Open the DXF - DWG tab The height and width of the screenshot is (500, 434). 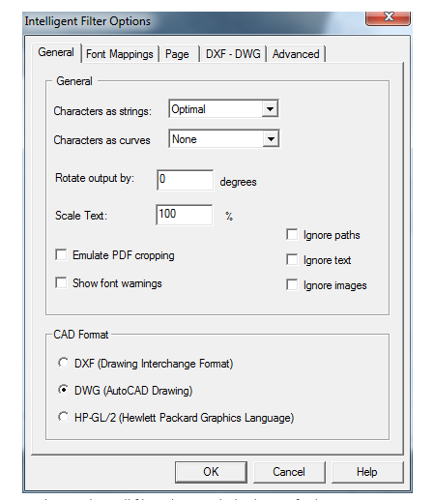(233, 54)
